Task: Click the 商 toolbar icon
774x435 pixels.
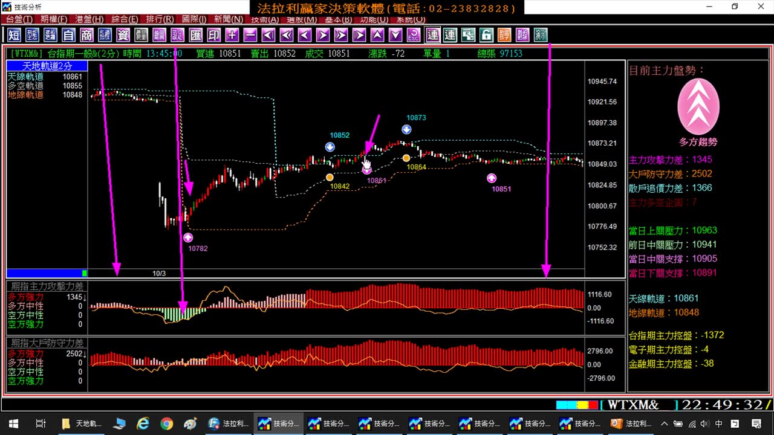Action: (86, 34)
